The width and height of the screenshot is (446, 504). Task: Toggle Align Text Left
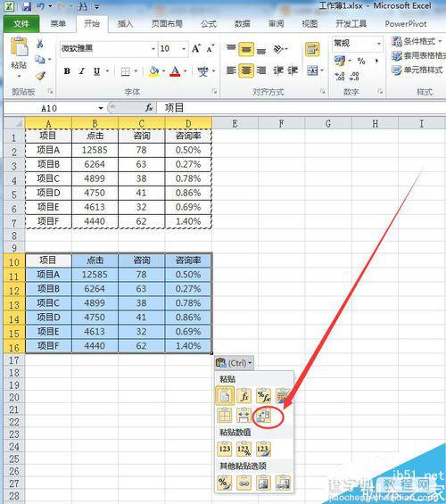point(231,70)
